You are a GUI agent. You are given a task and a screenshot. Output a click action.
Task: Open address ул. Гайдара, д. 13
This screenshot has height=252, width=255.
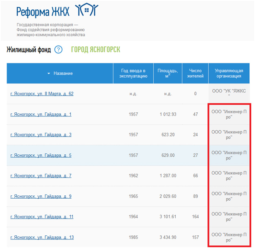click(42, 237)
